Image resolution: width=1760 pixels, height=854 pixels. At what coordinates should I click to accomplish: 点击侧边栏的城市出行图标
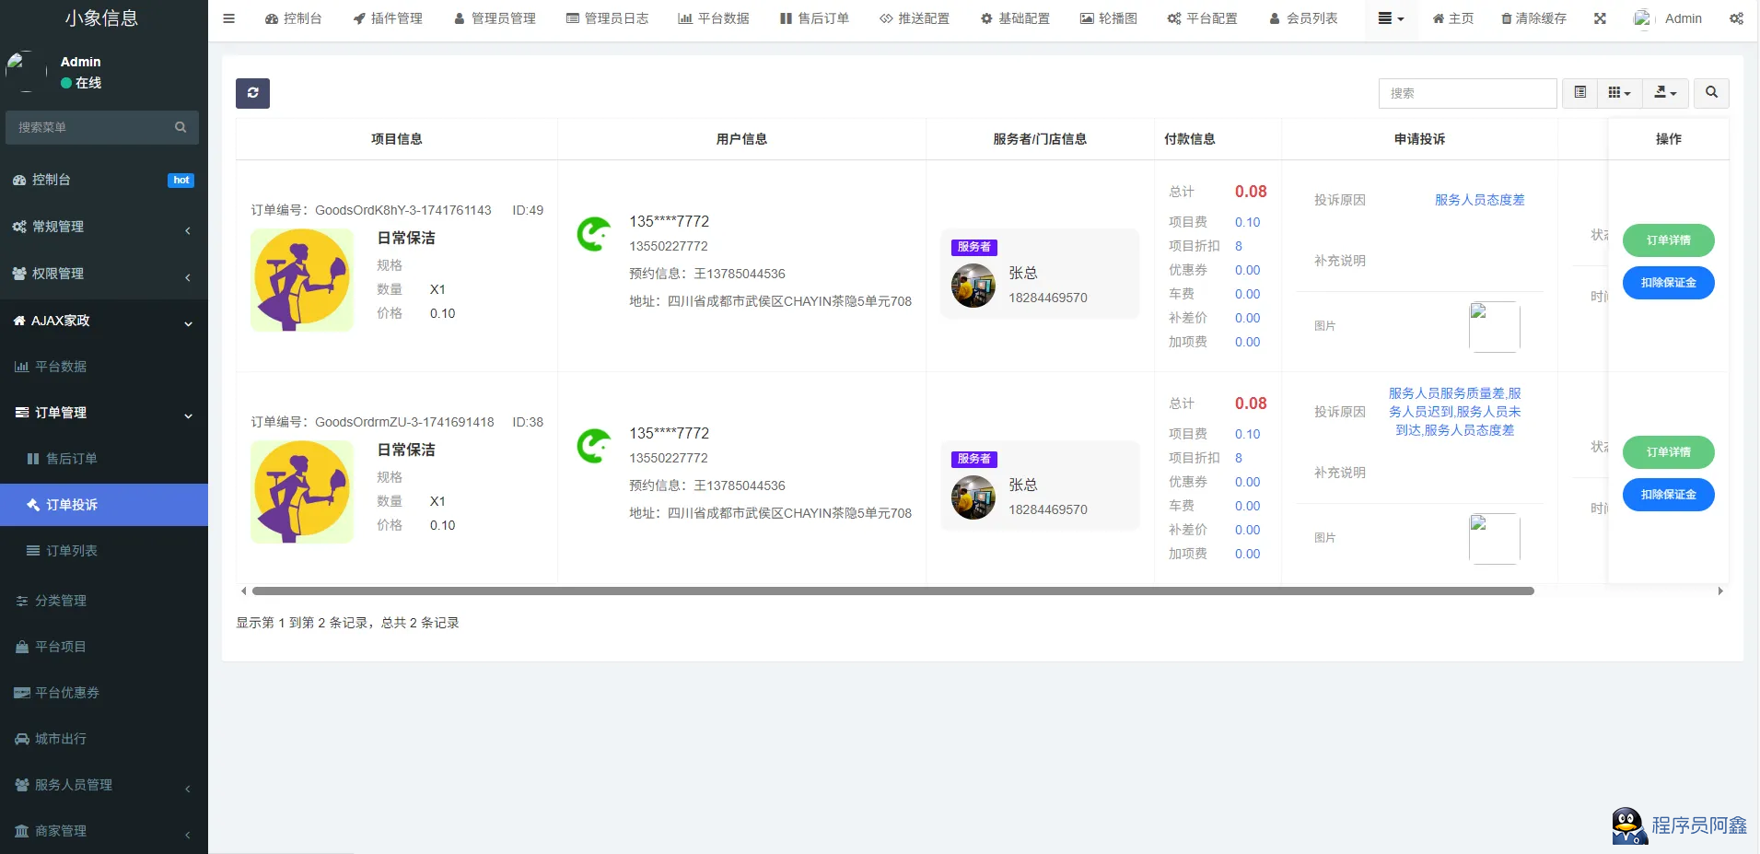coord(22,739)
